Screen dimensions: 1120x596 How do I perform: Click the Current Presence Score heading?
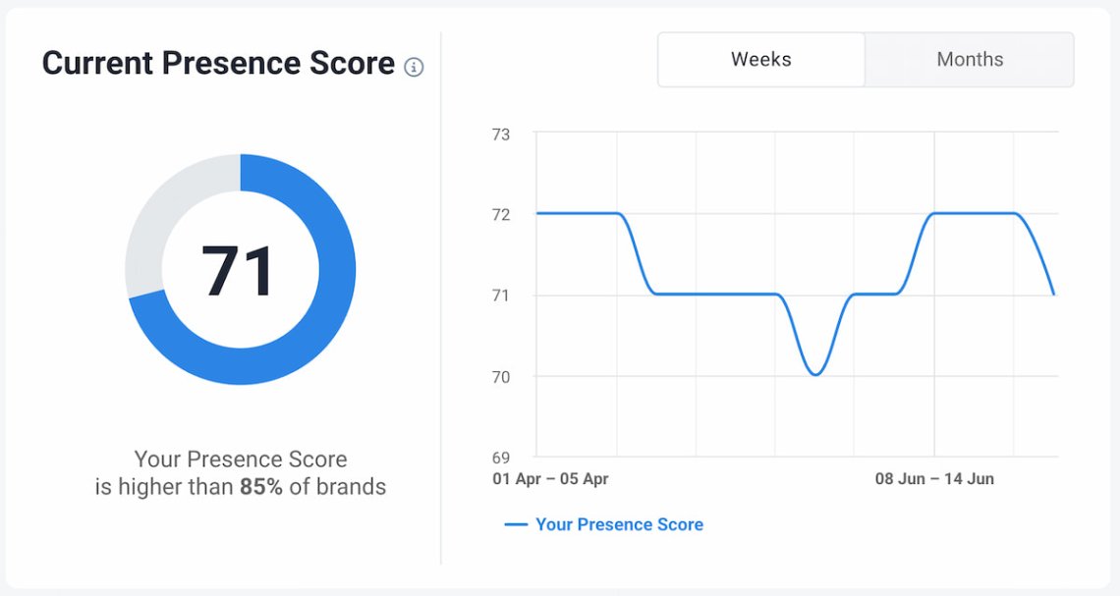point(218,63)
